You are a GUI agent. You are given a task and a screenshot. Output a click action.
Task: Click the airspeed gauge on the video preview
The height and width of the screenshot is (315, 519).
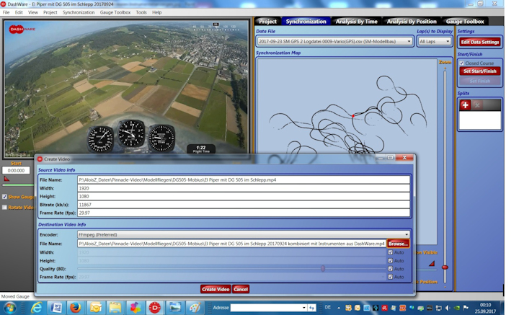point(100,139)
